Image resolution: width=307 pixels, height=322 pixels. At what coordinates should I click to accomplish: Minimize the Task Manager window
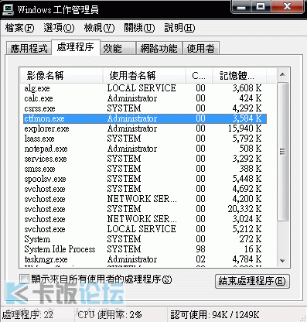(x=241, y=7)
